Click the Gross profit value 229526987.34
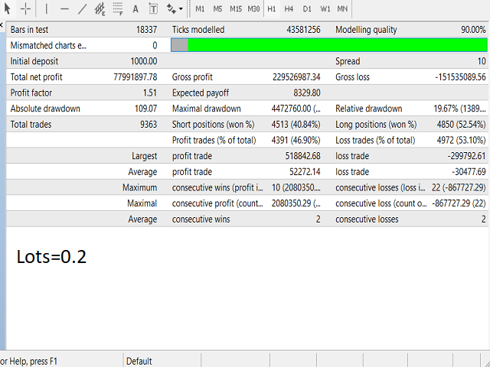Screen dimensions: 490x367 (x=296, y=76)
